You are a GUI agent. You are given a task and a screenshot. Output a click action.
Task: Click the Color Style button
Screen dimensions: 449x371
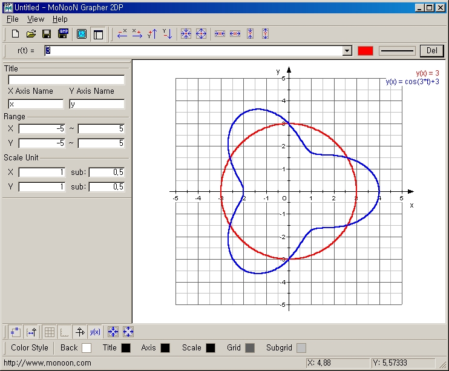click(30, 347)
